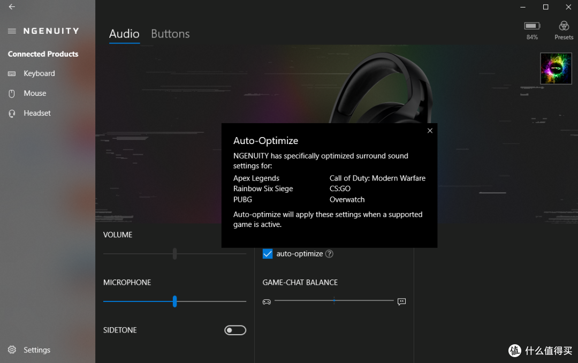
Task: Open Settings from the sidebar
Action: 37,350
